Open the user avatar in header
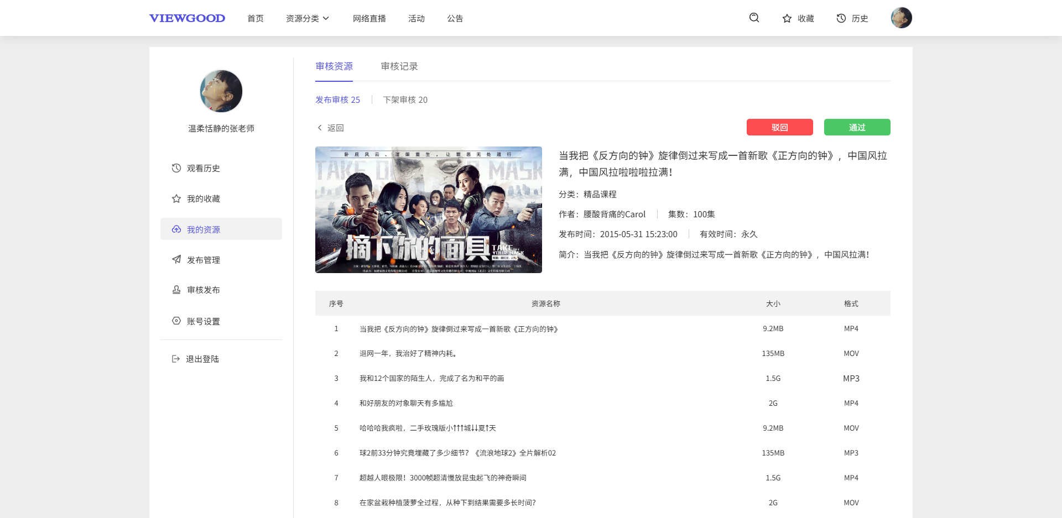This screenshot has width=1062, height=518. (901, 18)
